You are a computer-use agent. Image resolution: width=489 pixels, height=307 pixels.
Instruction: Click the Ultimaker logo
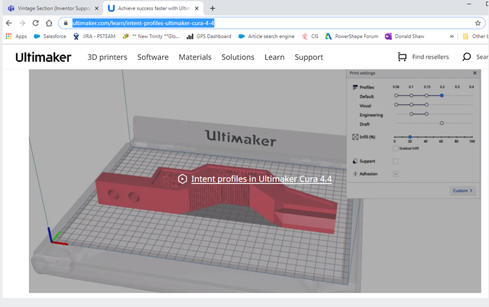tap(43, 57)
